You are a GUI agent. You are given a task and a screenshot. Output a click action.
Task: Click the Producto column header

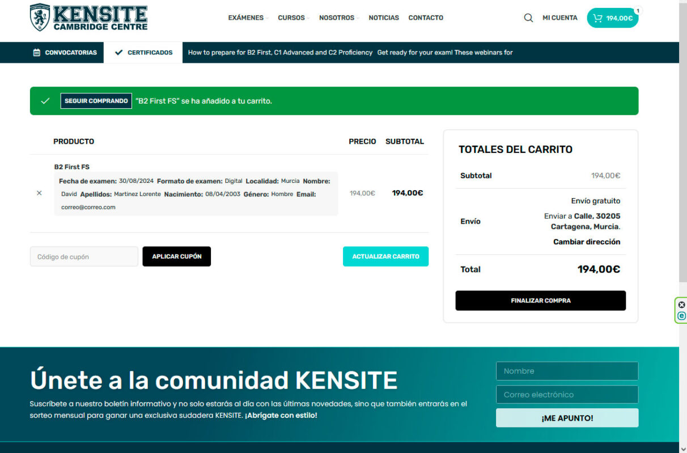click(x=74, y=142)
